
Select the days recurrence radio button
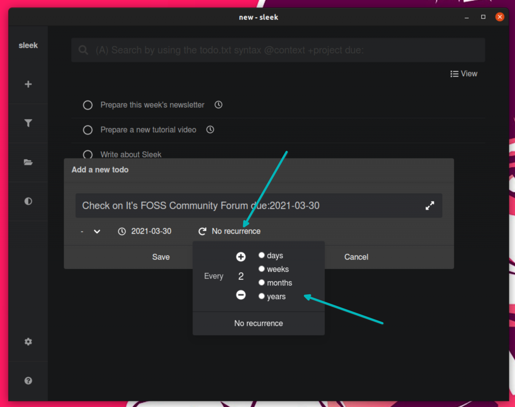click(262, 255)
